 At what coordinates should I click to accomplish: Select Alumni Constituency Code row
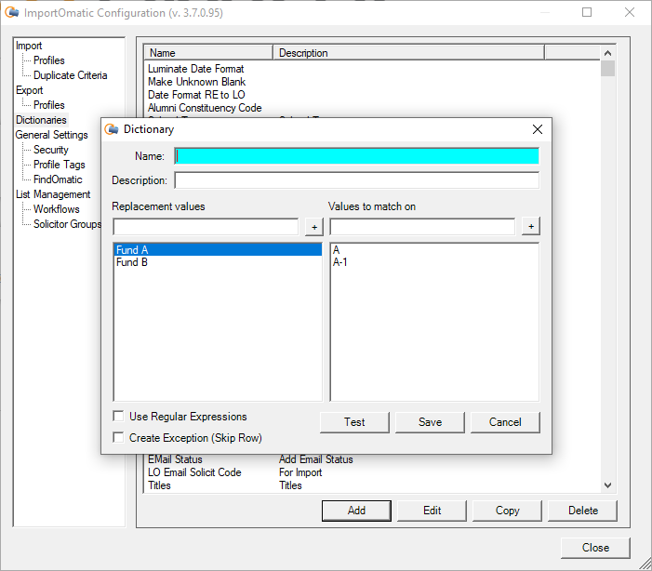(x=205, y=108)
